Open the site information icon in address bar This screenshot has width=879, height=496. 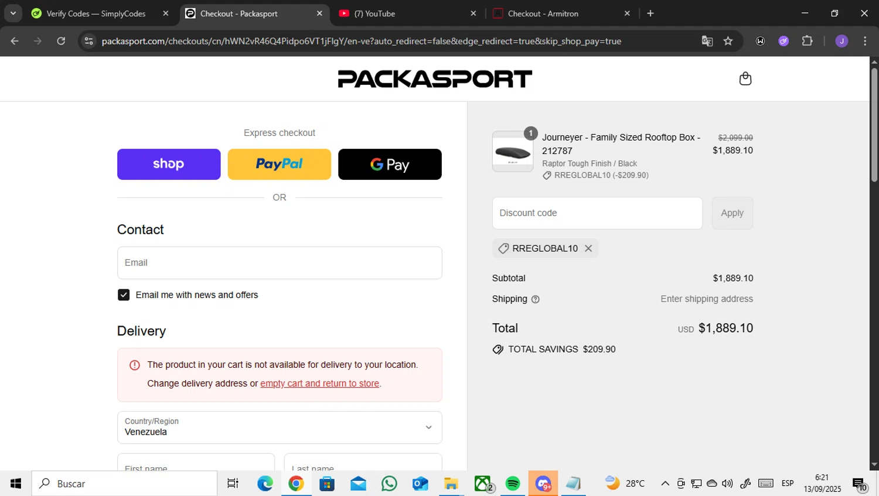click(88, 41)
